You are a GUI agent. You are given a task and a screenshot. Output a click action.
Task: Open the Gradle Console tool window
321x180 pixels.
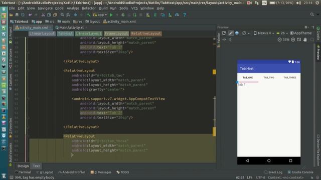click(x=300, y=172)
